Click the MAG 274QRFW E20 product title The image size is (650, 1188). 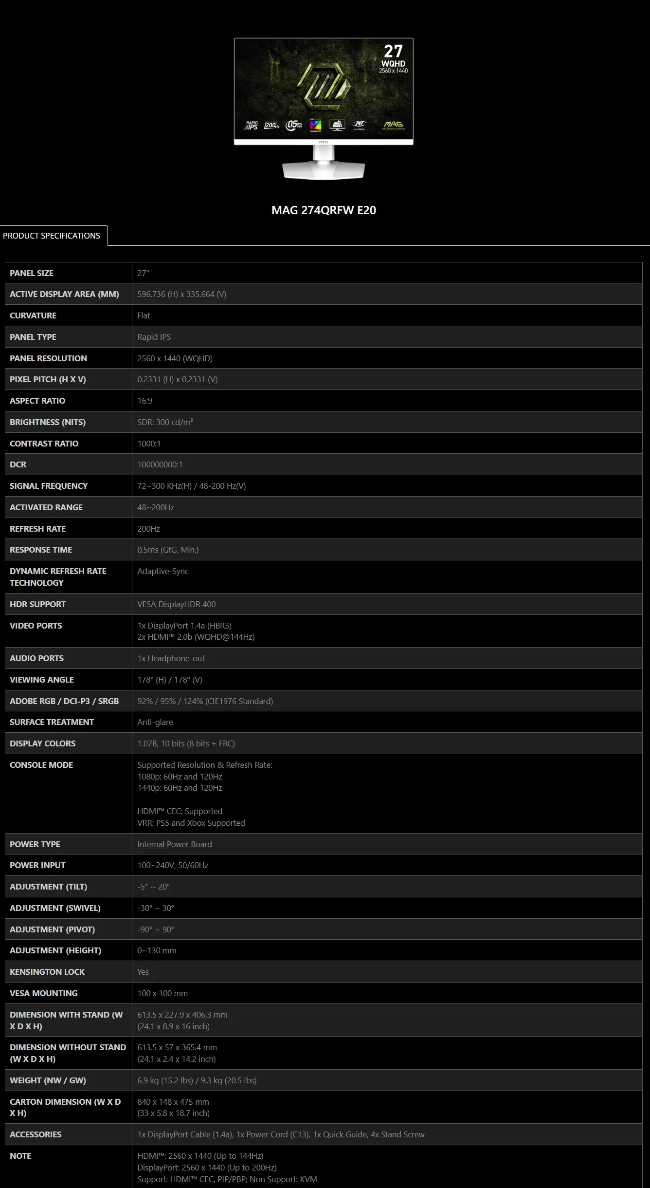tap(324, 210)
